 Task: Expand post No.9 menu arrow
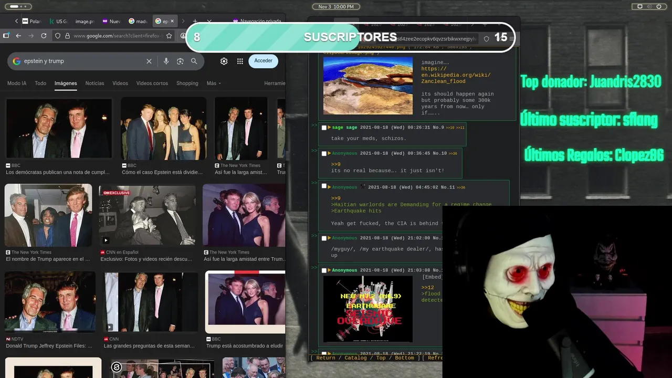[x=329, y=128]
